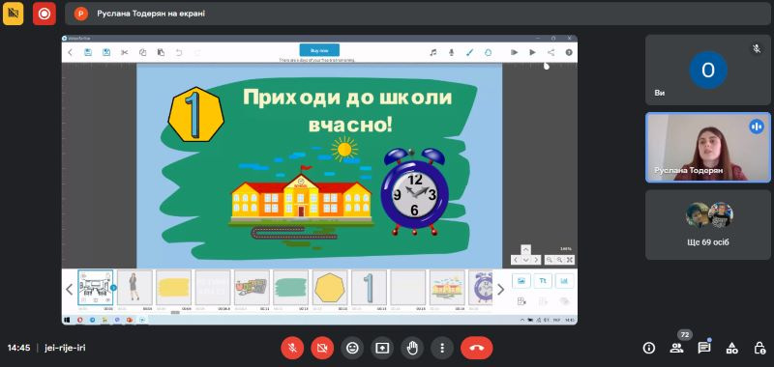Pan canvas right with the right chevron
Viewport: 774px width, 367px height.
536,260
